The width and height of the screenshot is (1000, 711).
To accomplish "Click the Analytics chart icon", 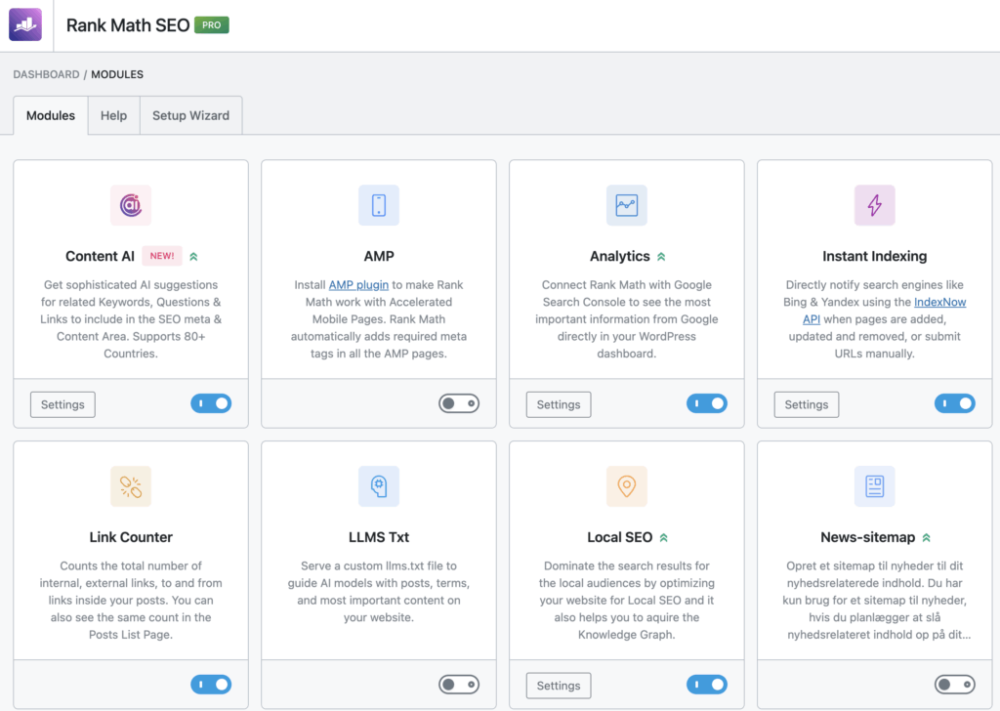I will [x=626, y=205].
